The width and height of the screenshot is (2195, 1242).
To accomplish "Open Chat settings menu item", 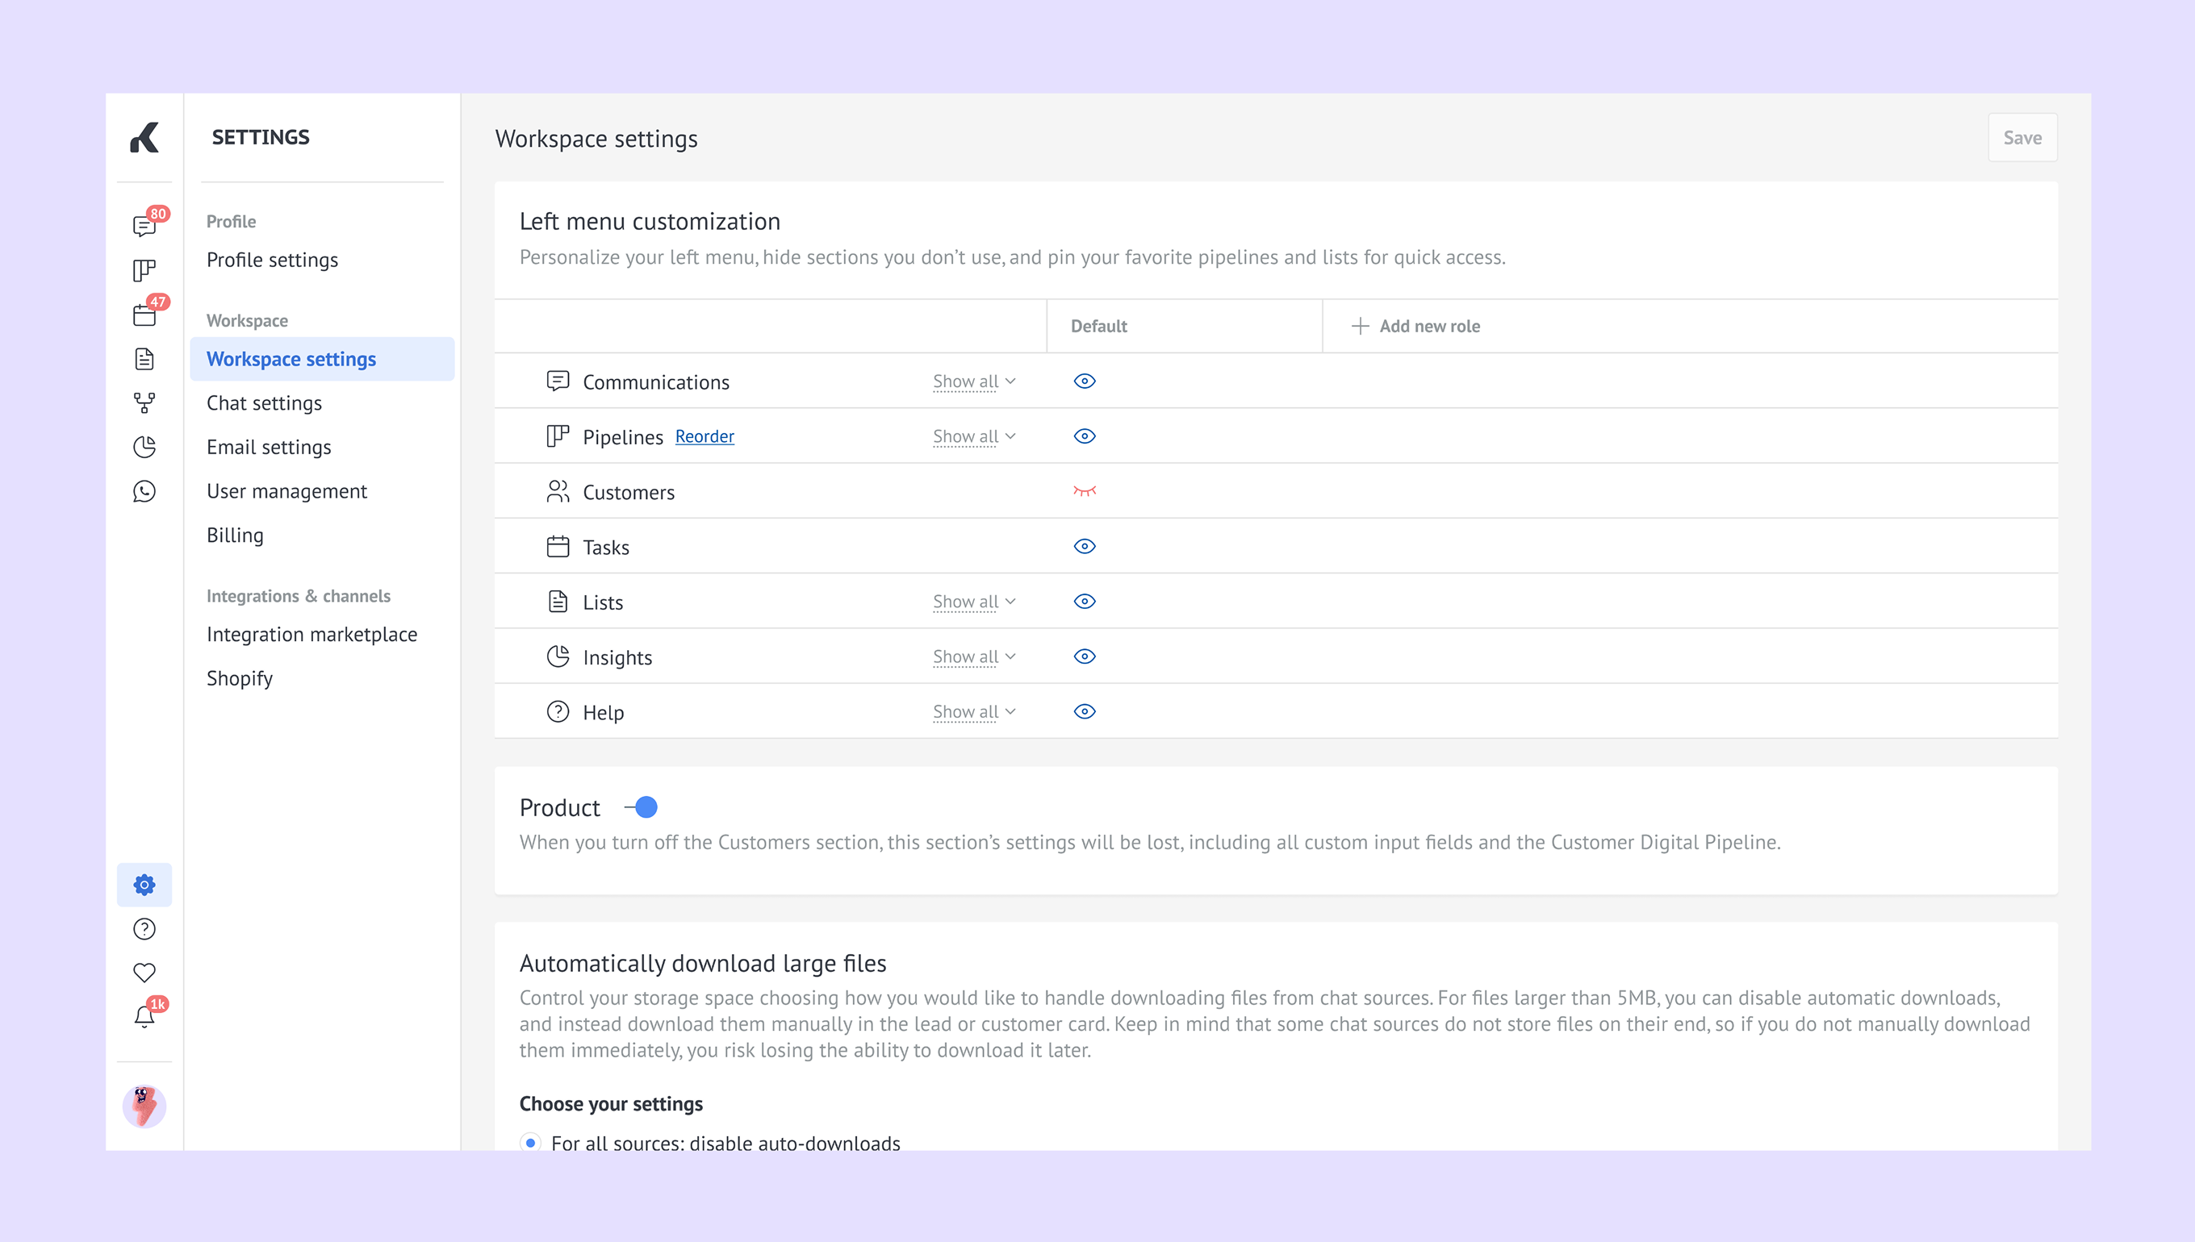I will (265, 402).
